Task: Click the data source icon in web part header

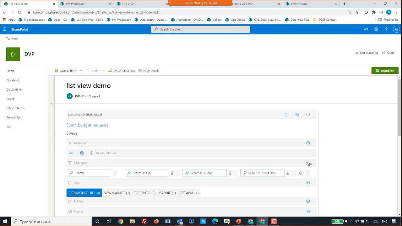Action: (x=286, y=115)
